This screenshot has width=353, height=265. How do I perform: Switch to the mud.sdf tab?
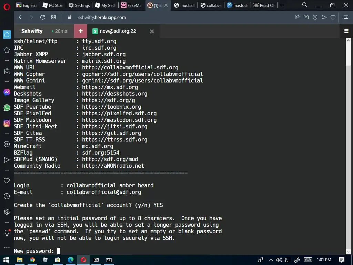click(184, 6)
